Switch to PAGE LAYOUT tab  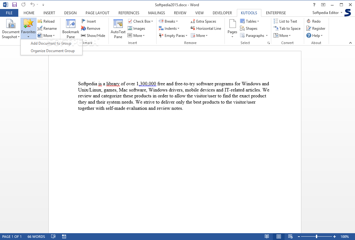[x=97, y=13]
